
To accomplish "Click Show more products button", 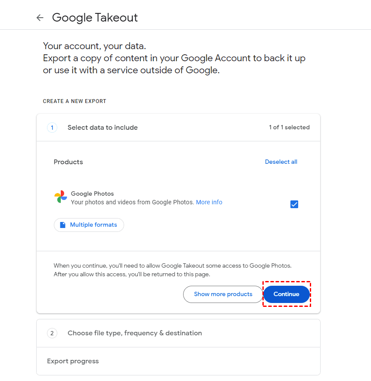I will 223,294.
